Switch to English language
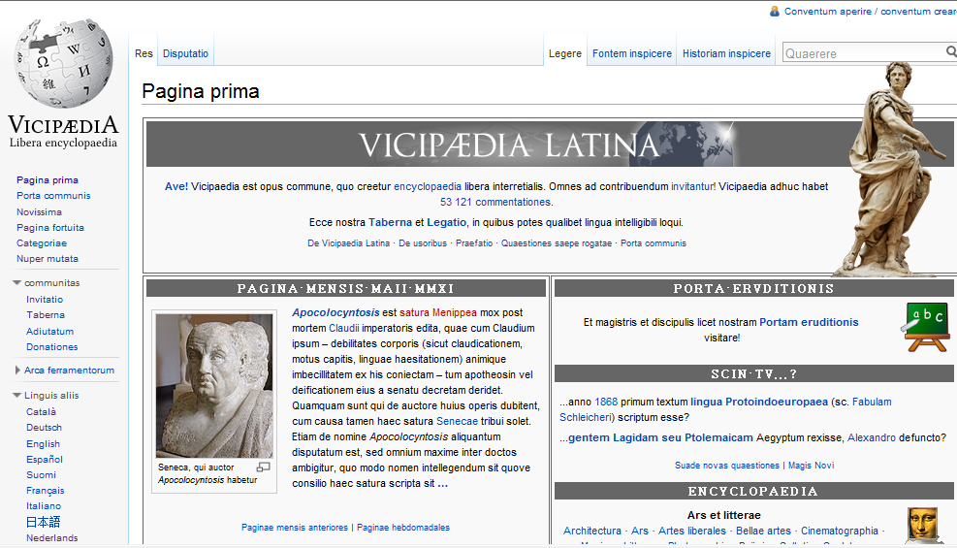Viewport: 957px width, 548px height. point(43,444)
